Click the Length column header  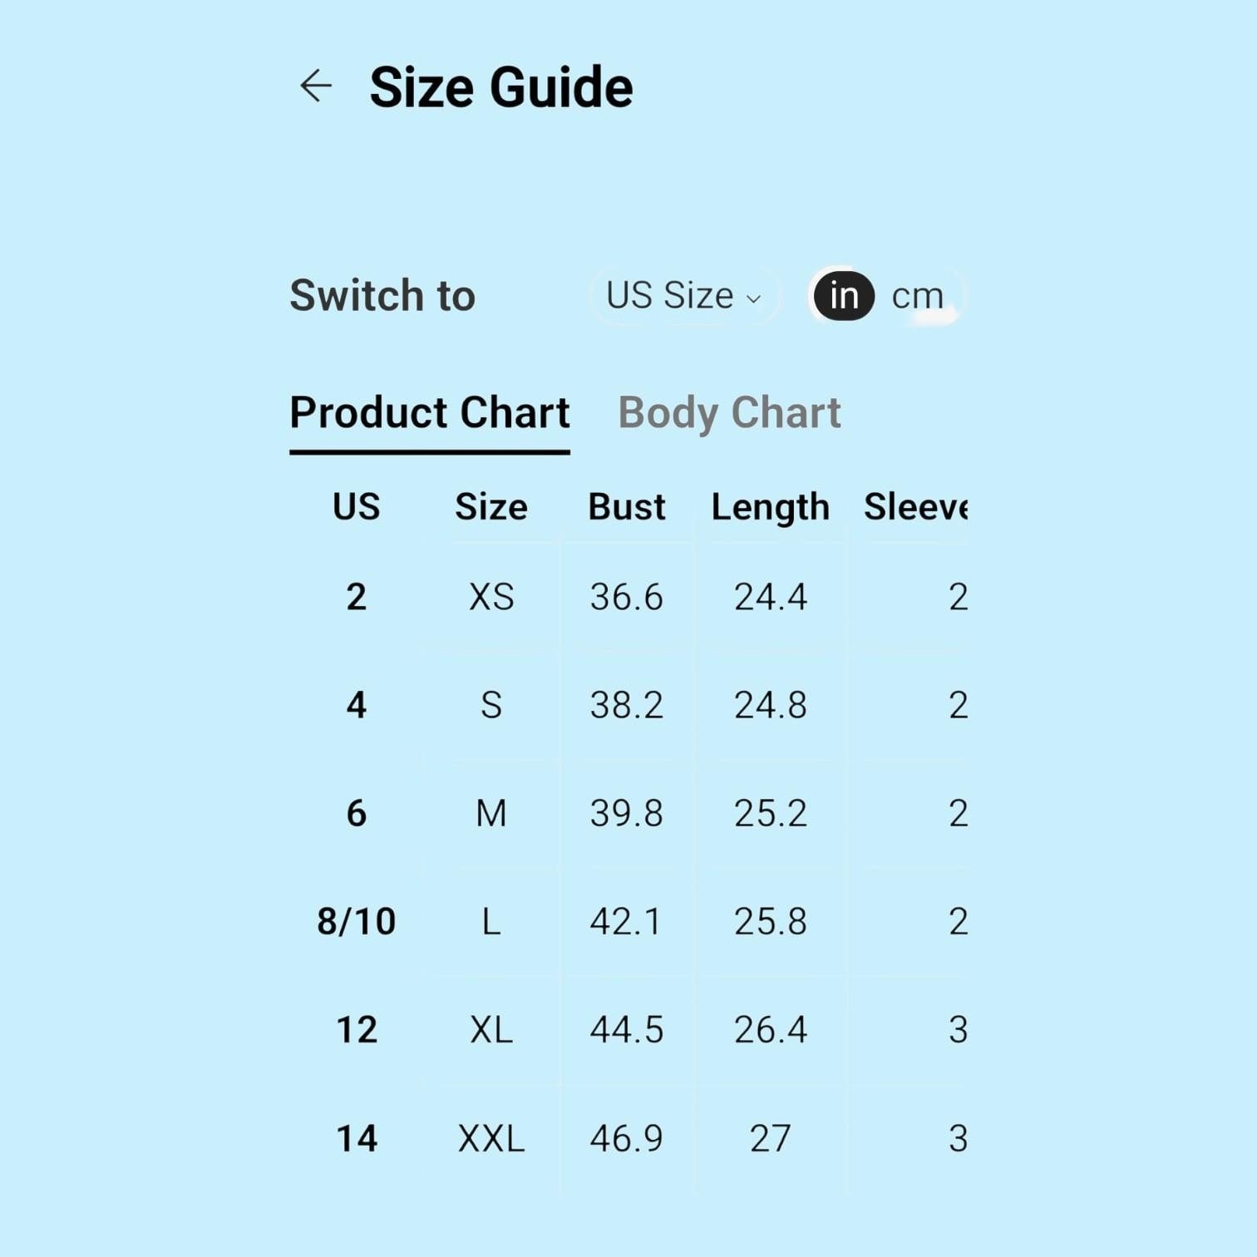pyautogui.click(x=770, y=507)
